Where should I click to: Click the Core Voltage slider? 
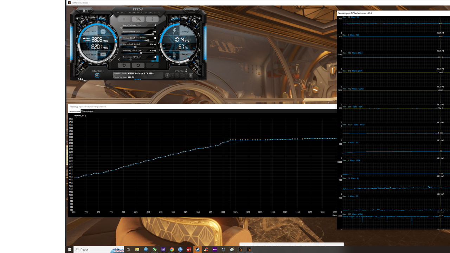point(137,28)
